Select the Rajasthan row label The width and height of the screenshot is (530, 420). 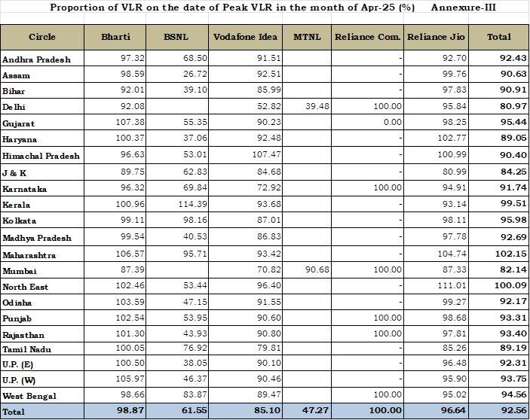tap(23, 336)
